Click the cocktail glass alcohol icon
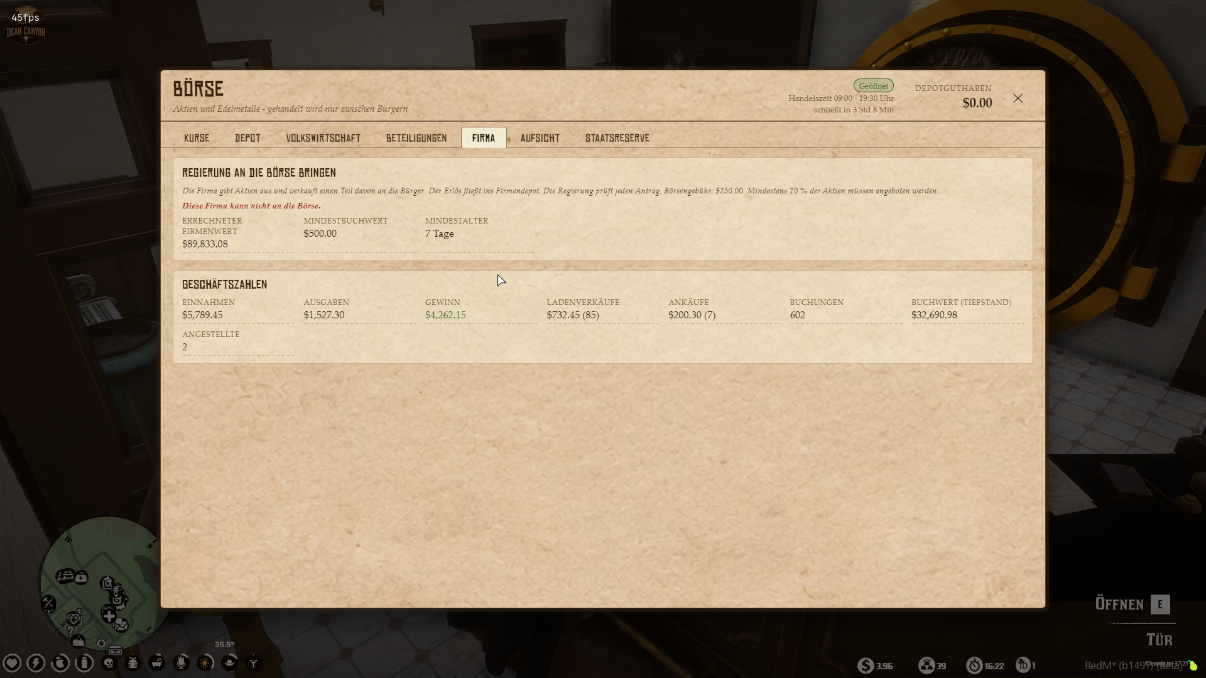 (254, 663)
